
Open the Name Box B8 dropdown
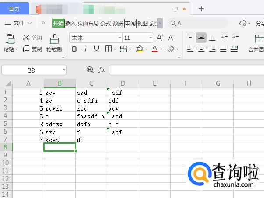[64, 70]
